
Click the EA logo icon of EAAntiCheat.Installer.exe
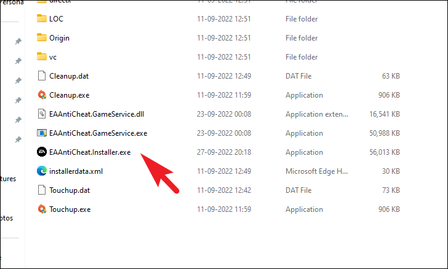pos(42,152)
